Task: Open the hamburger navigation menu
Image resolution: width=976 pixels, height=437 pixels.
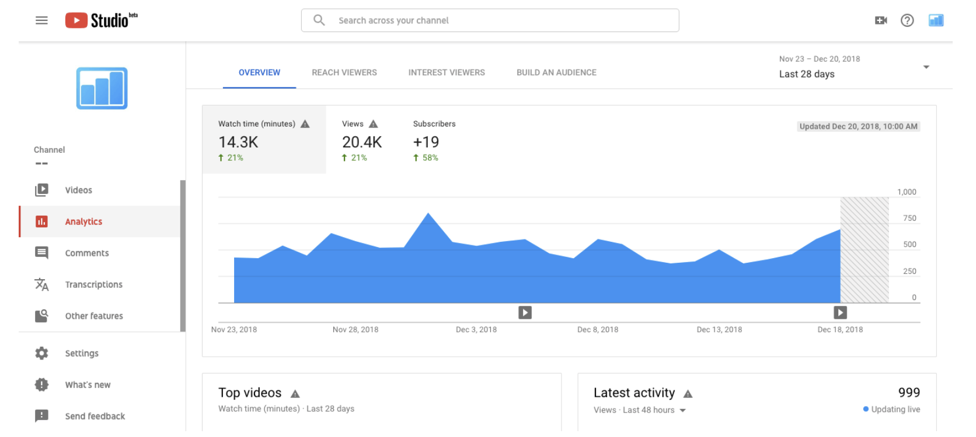Action: tap(41, 20)
